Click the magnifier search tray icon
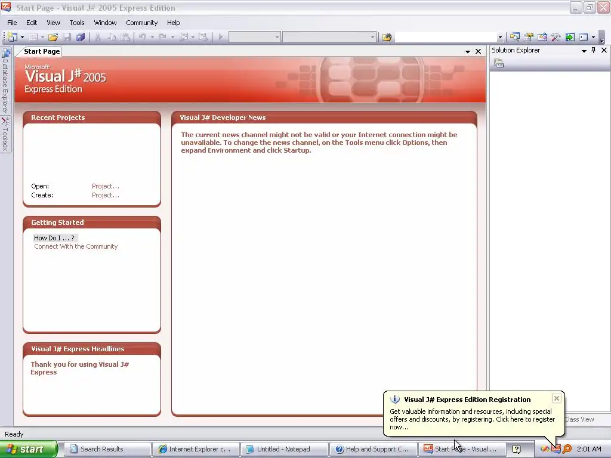The width and height of the screenshot is (611, 458). click(x=567, y=449)
